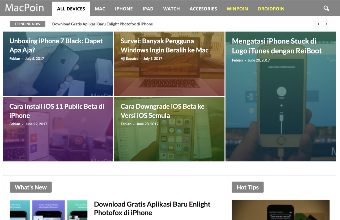340x220 pixels.
Task: Click the Hot Tips section header
Action: click(248, 187)
